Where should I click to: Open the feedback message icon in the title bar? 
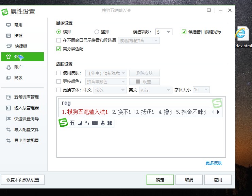tap(208, 11)
